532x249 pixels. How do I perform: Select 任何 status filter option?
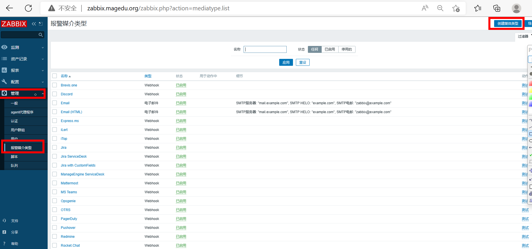click(315, 49)
